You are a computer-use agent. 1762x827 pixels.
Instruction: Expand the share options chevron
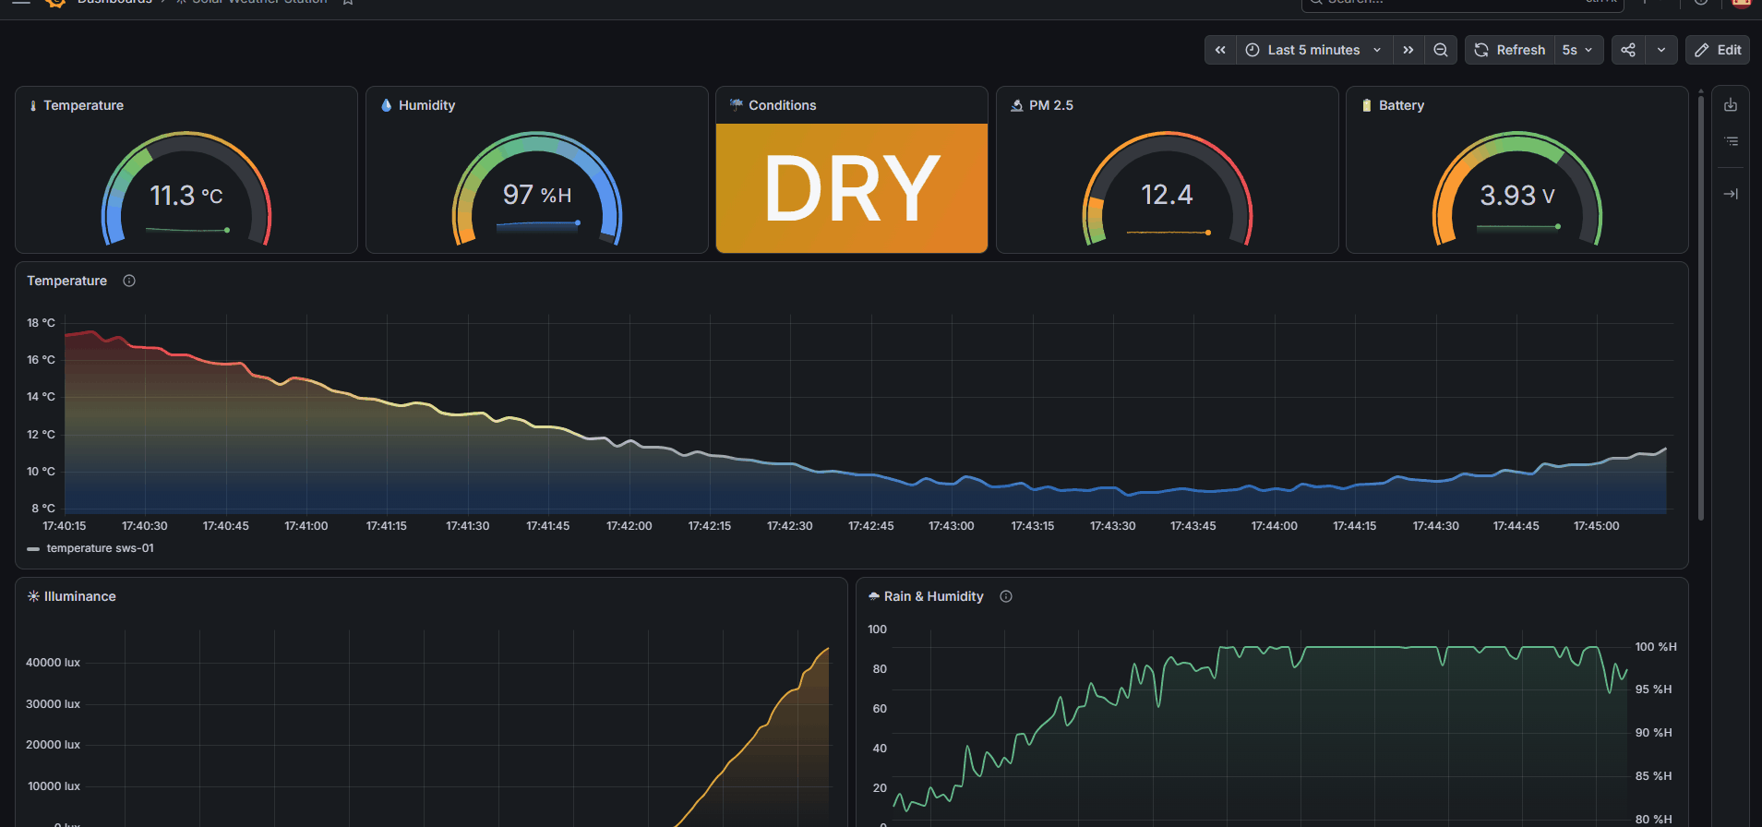(1661, 50)
